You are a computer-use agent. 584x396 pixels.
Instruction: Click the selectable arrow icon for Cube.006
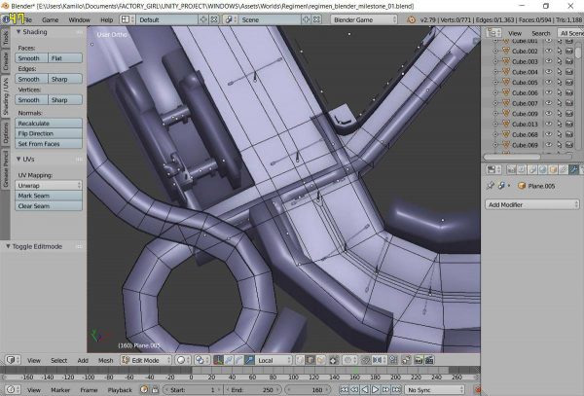559,93
